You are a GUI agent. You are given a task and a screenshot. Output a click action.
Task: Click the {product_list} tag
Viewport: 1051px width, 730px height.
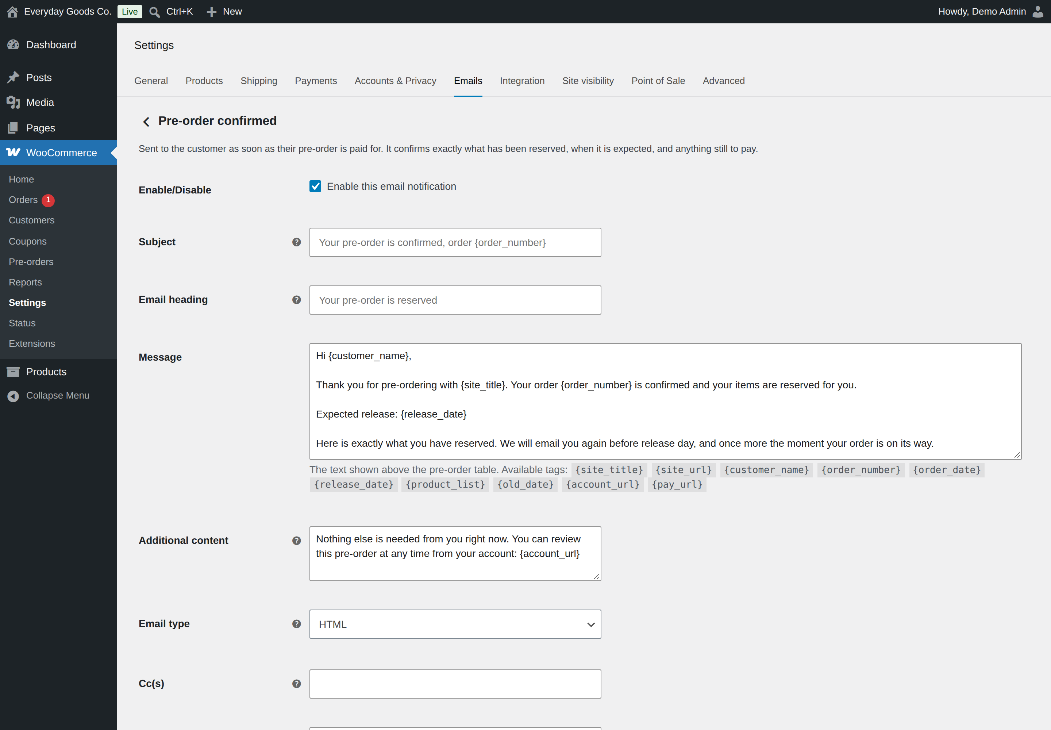pos(445,484)
